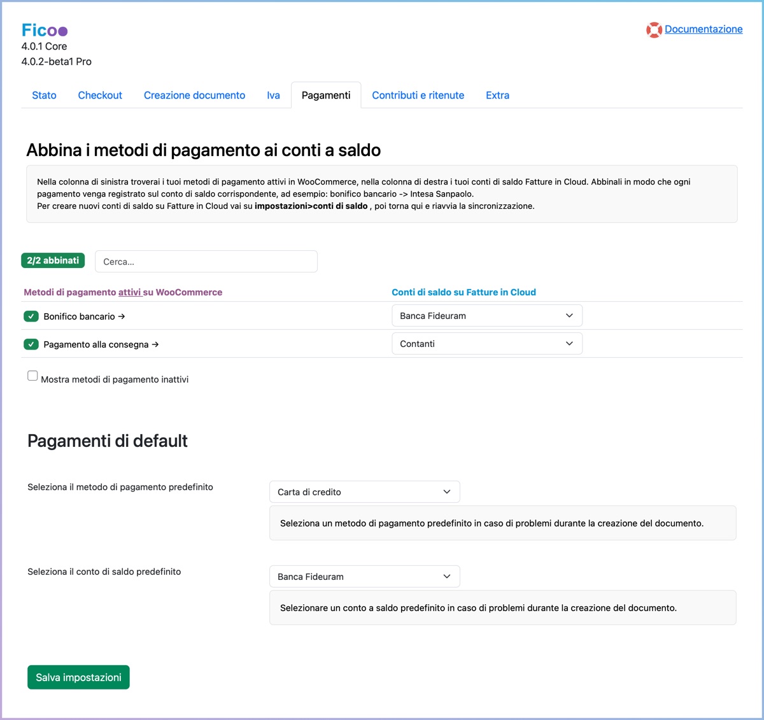
Task: Expand the Carta di credito dropdown
Action: tap(364, 492)
